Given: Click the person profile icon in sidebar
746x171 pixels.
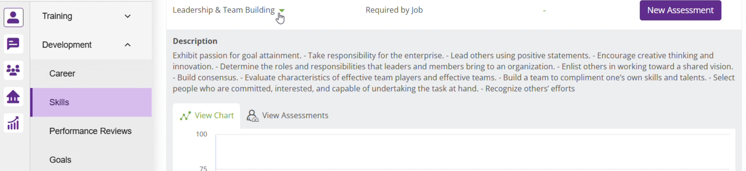Looking at the screenshot, I should tap(13, 18).
